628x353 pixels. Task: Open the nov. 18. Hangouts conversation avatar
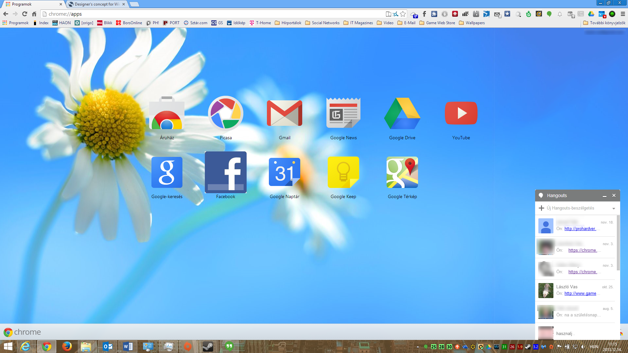pyautogui.click(x=546, y=226)
